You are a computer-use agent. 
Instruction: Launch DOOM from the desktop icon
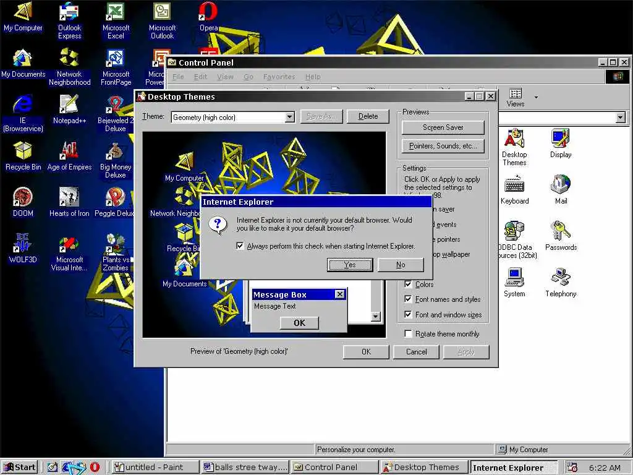pyautogui.click(x=23, y=202)
